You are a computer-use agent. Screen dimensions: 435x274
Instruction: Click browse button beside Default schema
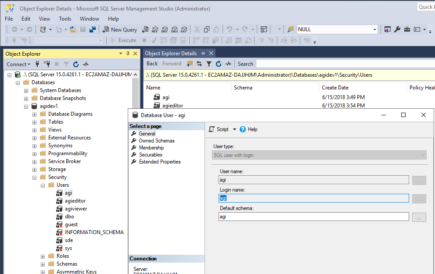(x=419, y=217)
